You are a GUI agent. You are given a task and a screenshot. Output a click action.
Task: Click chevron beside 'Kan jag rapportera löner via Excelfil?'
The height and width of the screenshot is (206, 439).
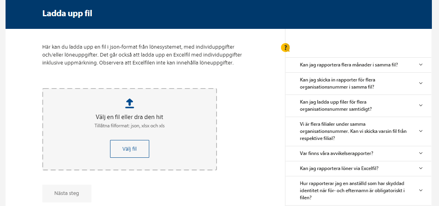point(421,168)
